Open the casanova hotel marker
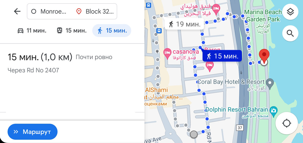 167,53
